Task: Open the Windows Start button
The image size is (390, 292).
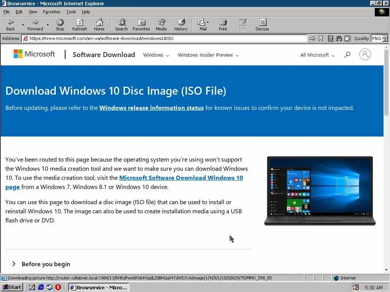Action: [12, 287]
